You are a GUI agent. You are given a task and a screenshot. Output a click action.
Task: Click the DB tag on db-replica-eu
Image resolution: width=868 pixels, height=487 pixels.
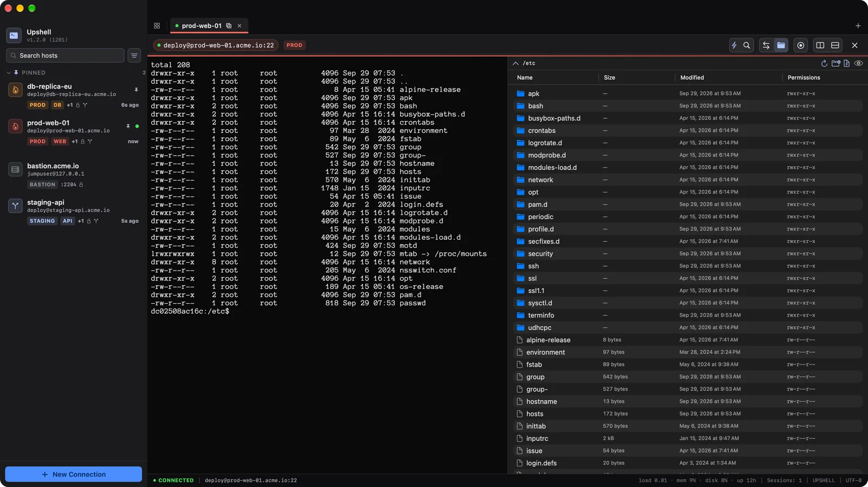58,105
